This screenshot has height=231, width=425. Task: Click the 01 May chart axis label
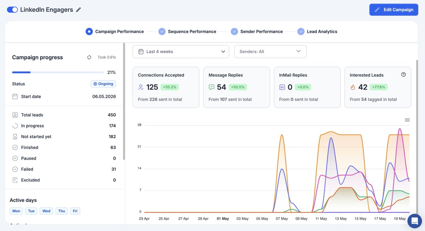(x=223, y=219)
